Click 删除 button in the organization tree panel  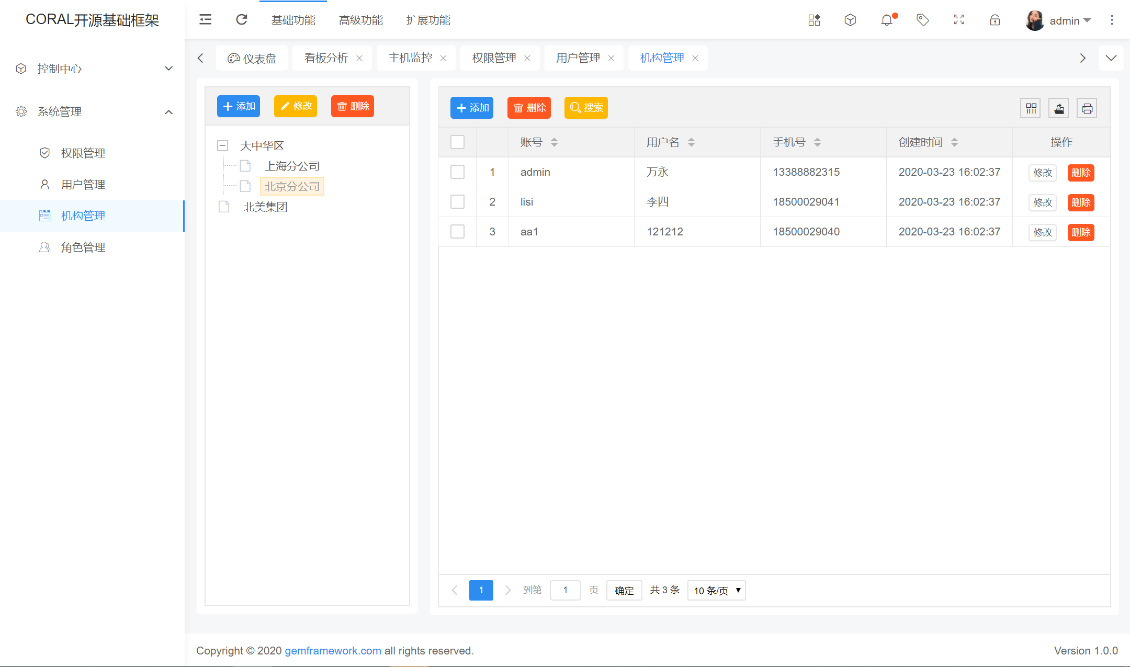tap(353, 106)
